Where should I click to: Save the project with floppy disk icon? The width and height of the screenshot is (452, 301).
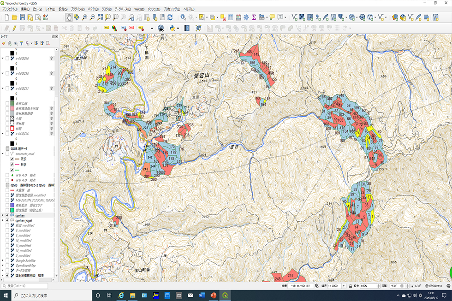[22, 18]
